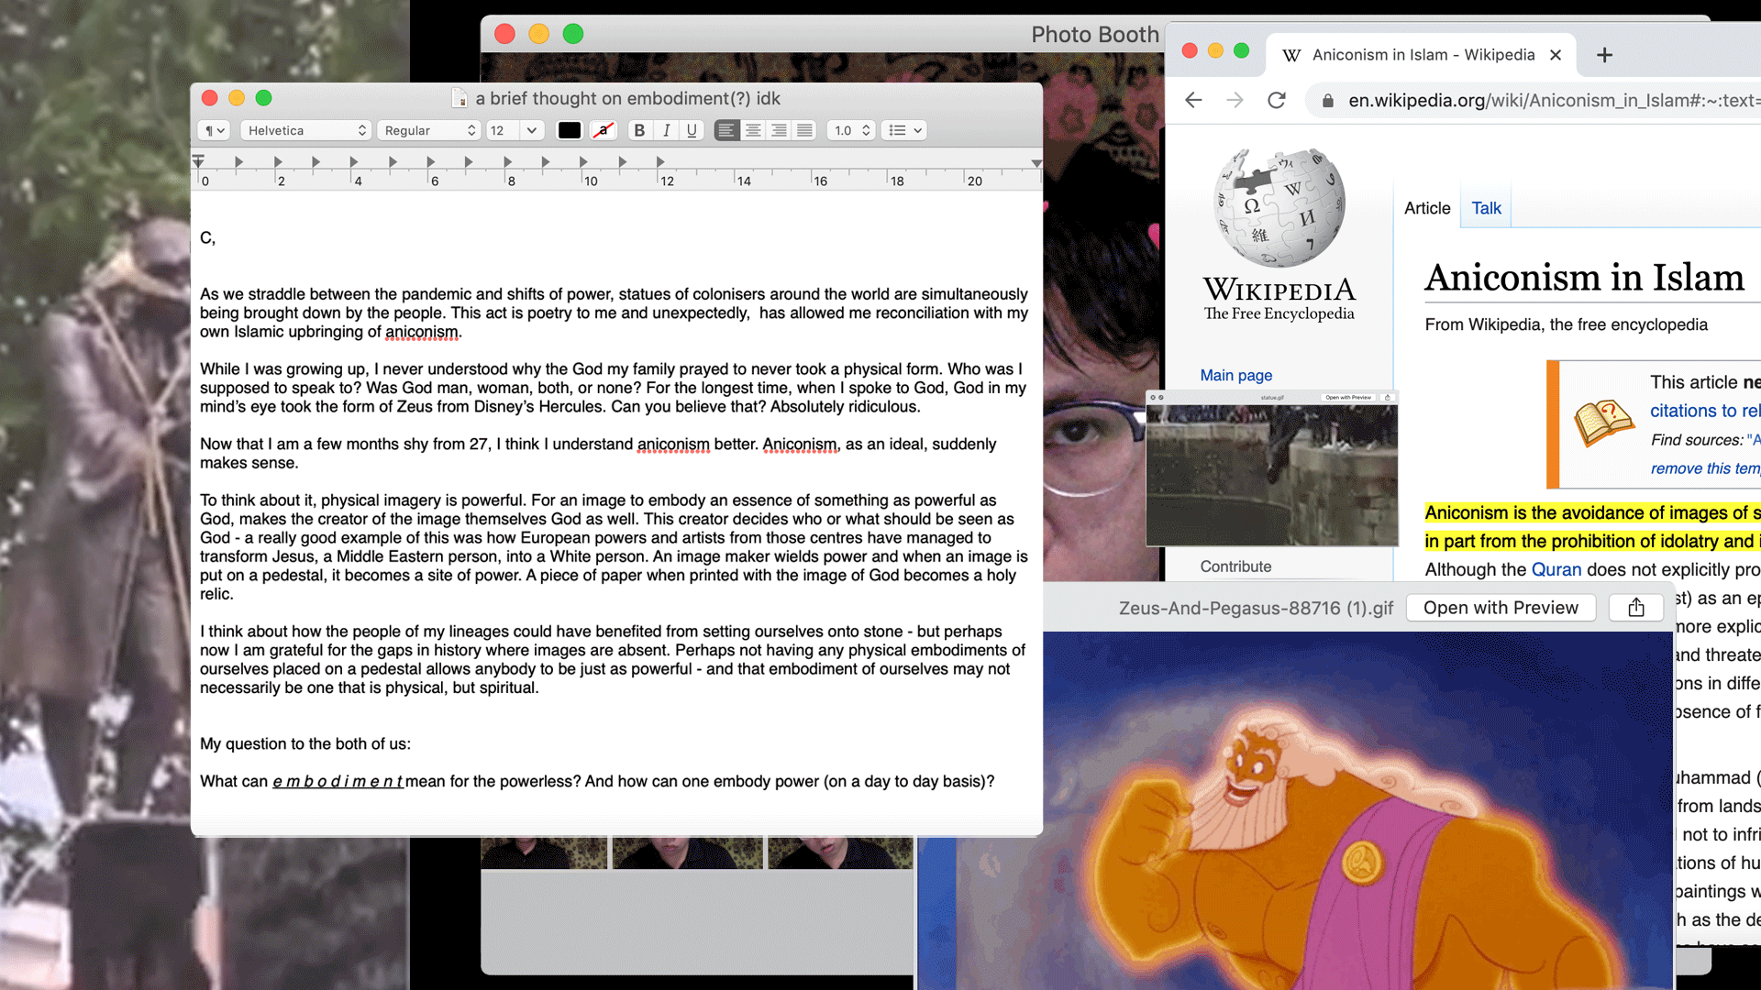Screen dimensions: 1761x990
Task: Switch to the Article tab on Wikipedia
Action: pyautogui.click(x=1427, y=208)
